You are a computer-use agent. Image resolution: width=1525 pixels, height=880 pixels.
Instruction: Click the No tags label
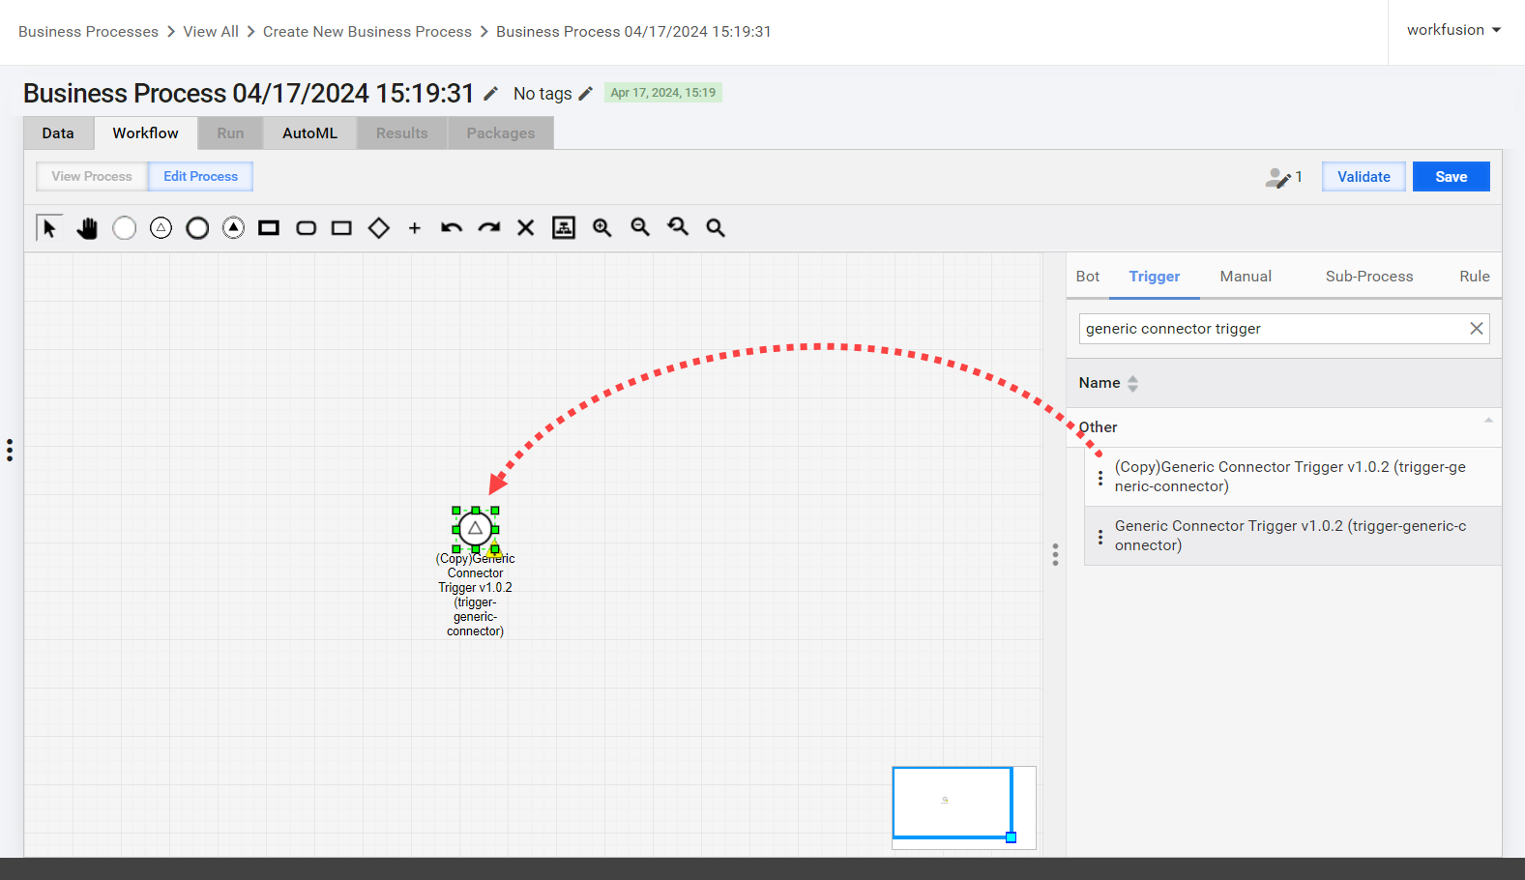(543, 94)
